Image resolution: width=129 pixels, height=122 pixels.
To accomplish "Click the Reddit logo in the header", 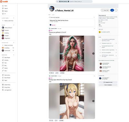I will [4, 2].
